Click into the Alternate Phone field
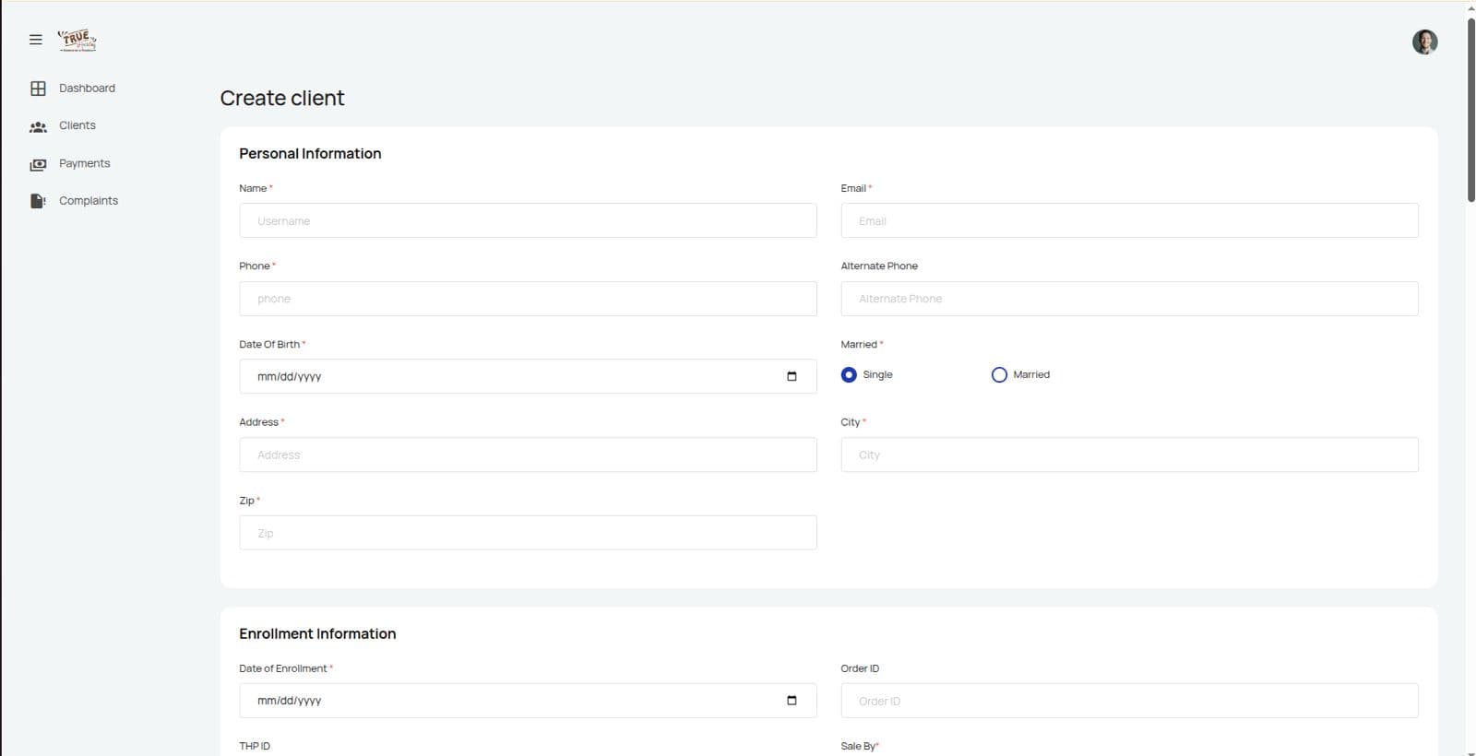 [1129, 299]
